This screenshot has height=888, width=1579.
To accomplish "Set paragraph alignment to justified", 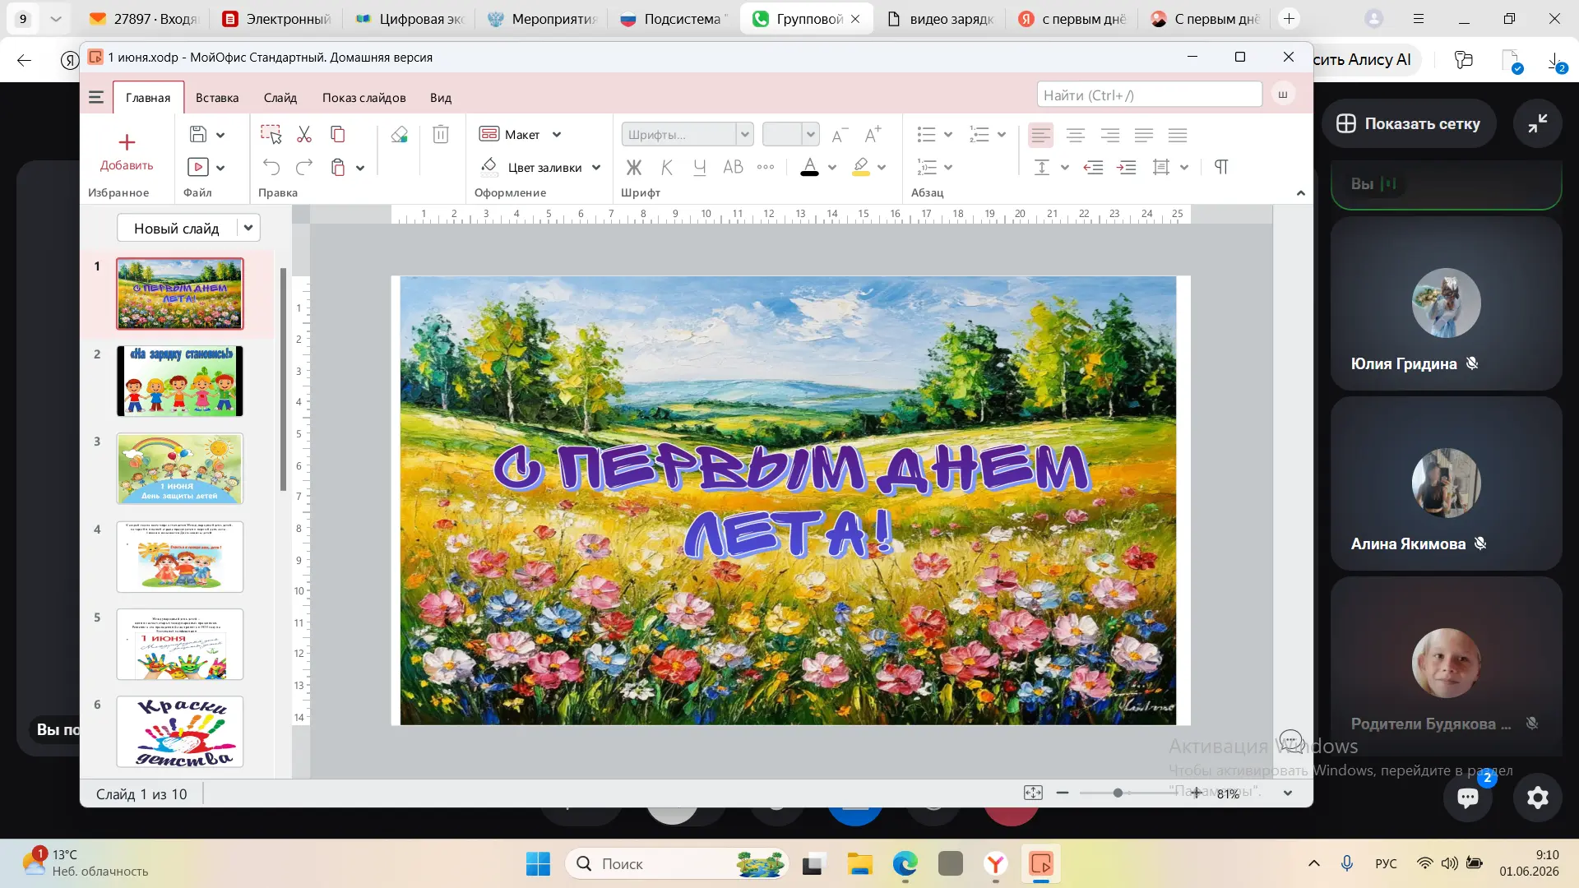I will pos(1144,135).
